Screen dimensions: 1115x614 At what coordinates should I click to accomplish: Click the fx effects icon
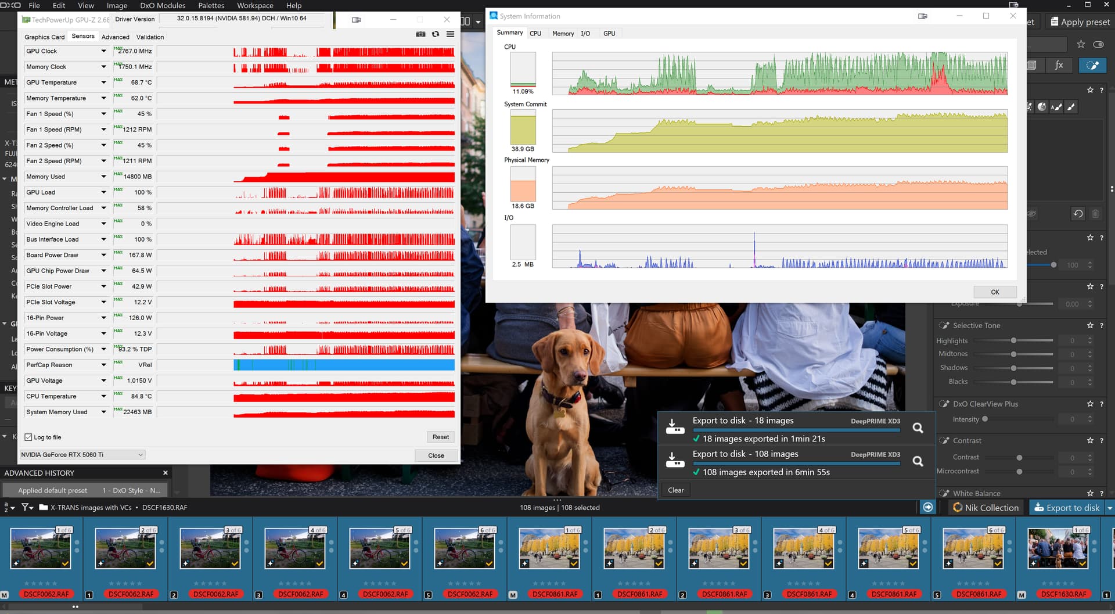(1059, 65)
